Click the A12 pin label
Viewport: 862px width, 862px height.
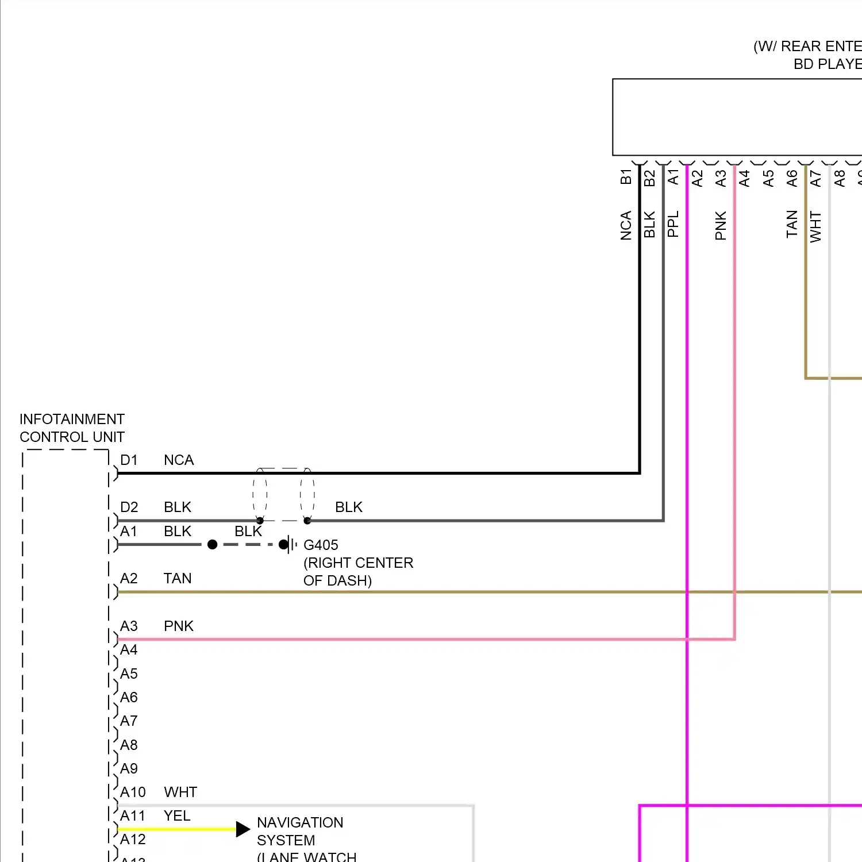tap(133, 839)
